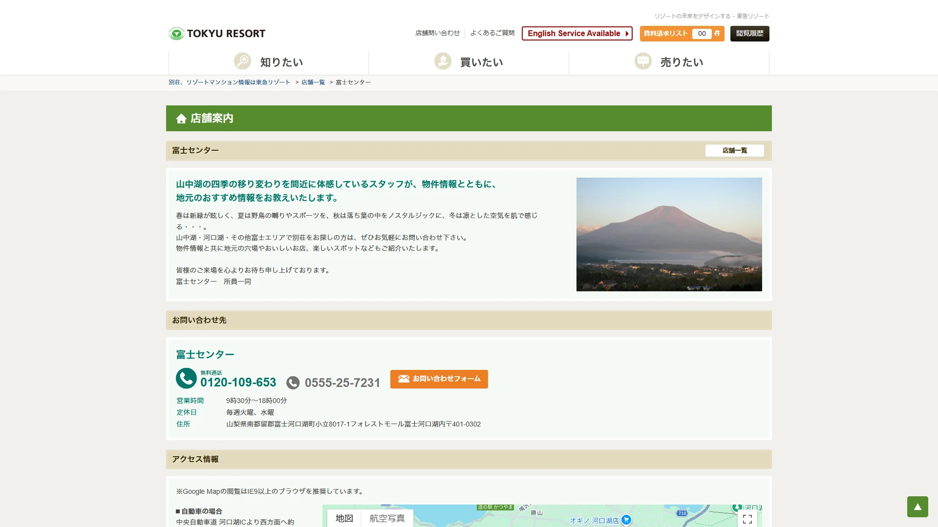
Task: Click the home icon in 店舗案内 header
Action: [181, 119]
